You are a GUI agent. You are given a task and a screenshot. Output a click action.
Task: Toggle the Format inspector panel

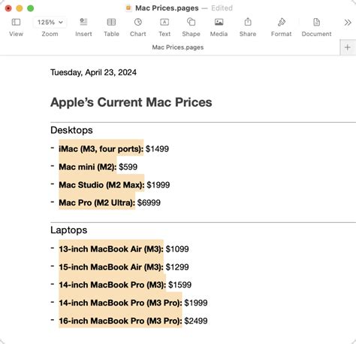[x=282, y=22]
